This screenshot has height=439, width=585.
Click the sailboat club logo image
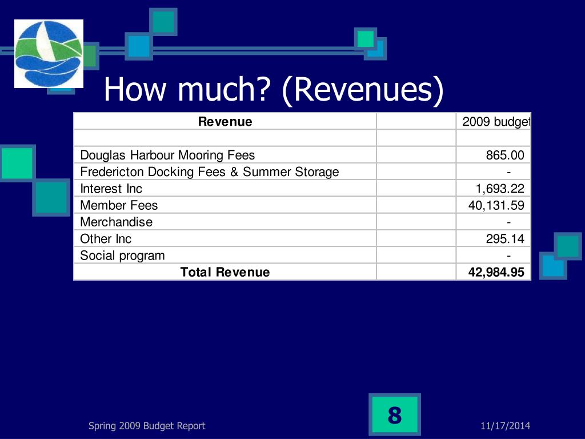49,54
